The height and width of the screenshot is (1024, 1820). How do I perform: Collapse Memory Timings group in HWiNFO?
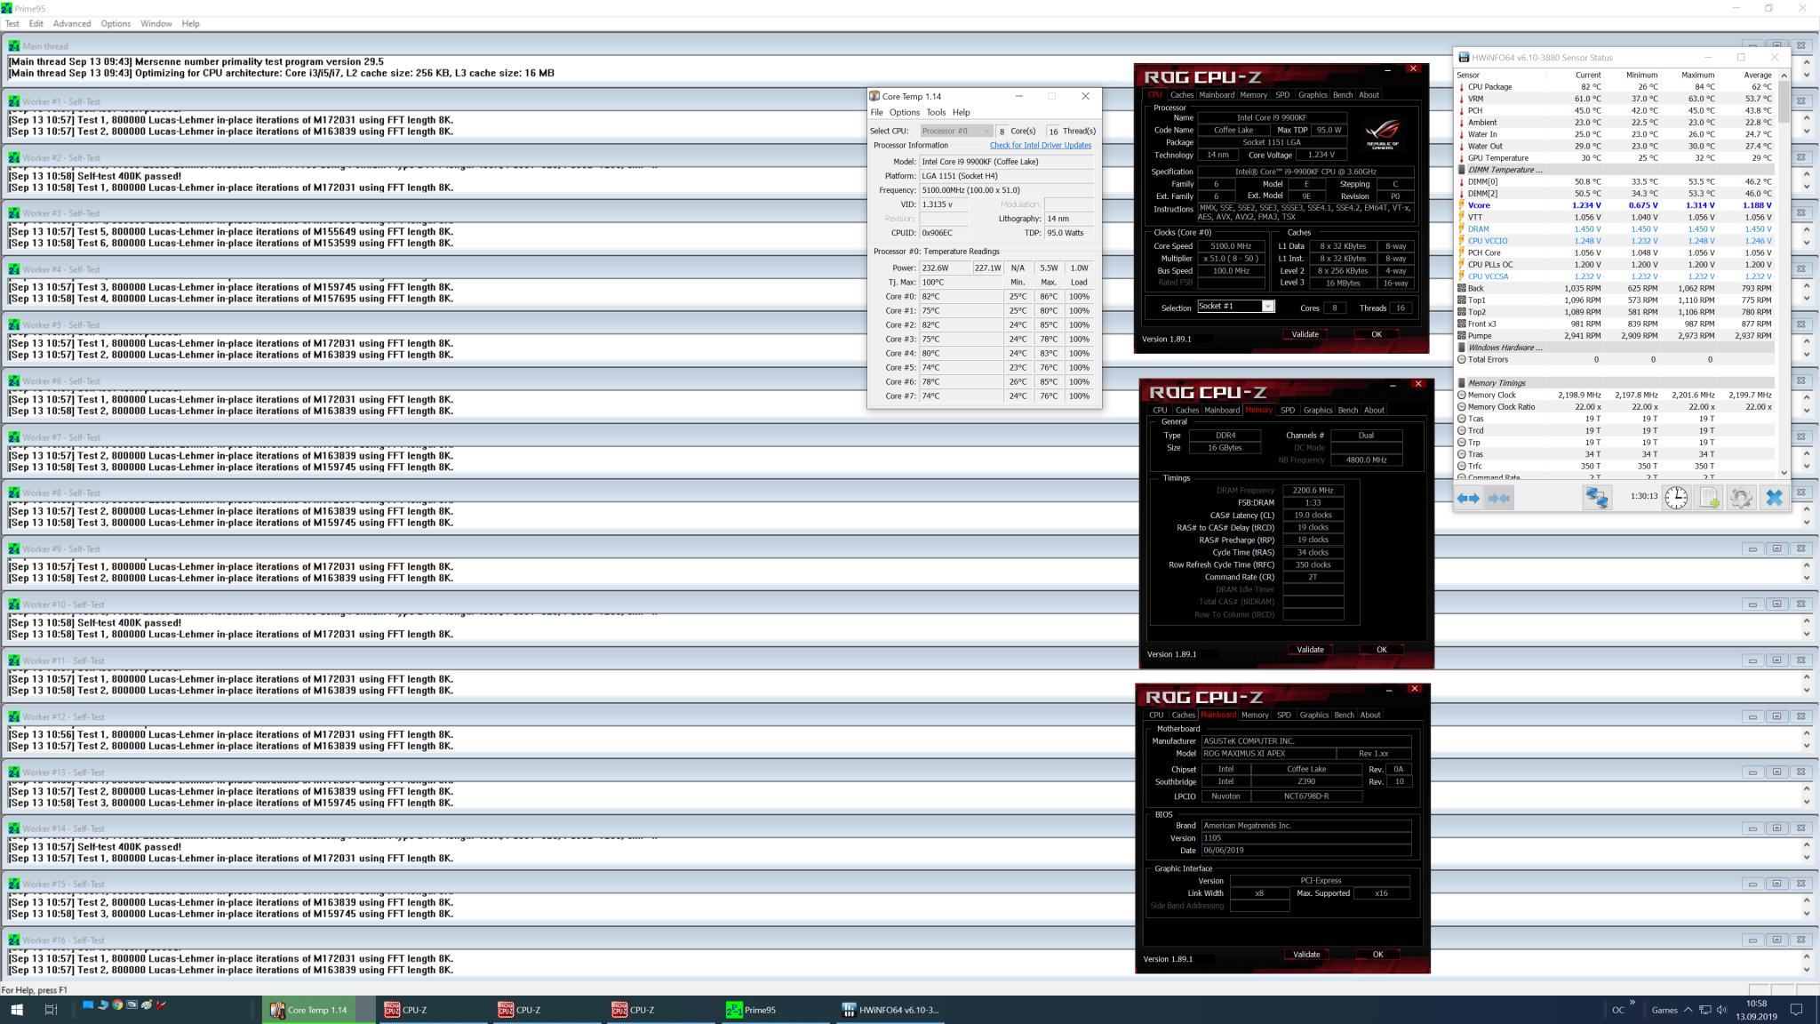click(1462, 383)
